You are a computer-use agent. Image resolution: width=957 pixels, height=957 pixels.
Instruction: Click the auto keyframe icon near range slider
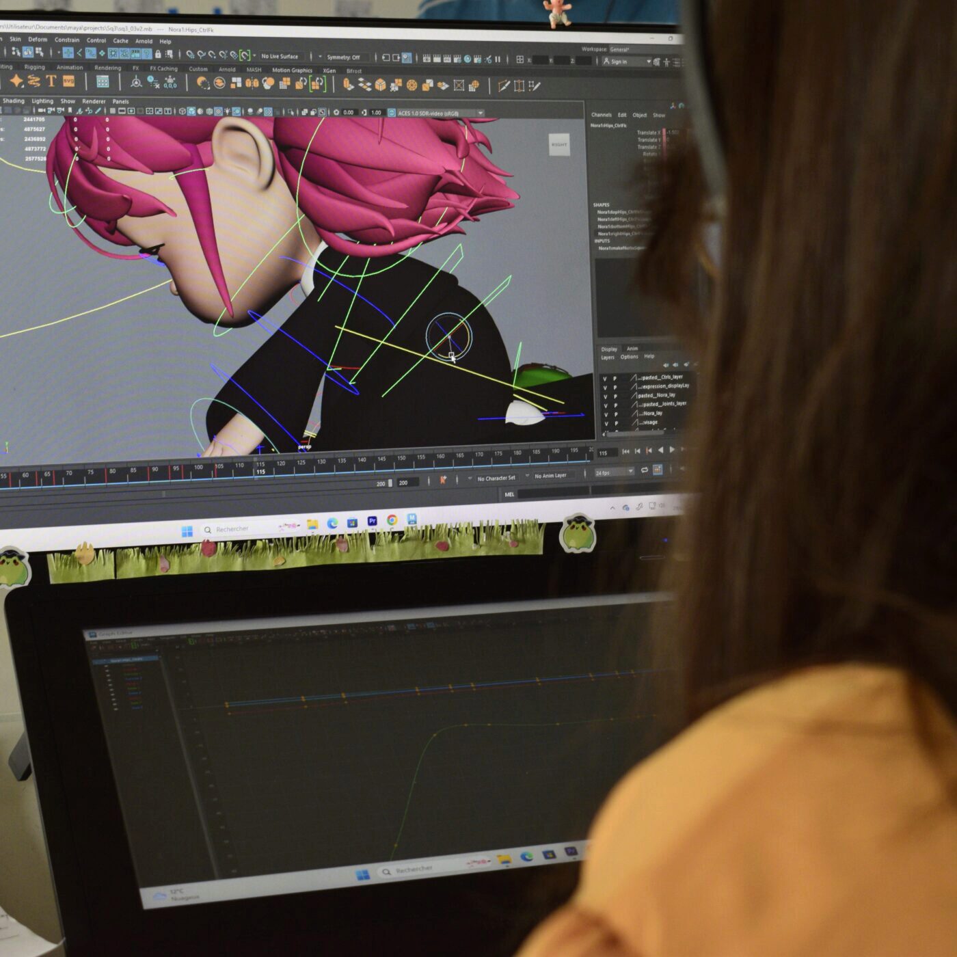[444, 480]
